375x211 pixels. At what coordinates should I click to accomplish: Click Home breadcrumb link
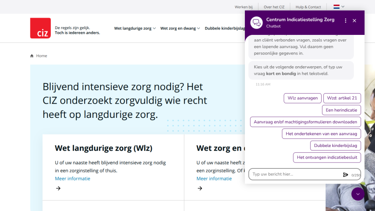[x=41, y=56]
